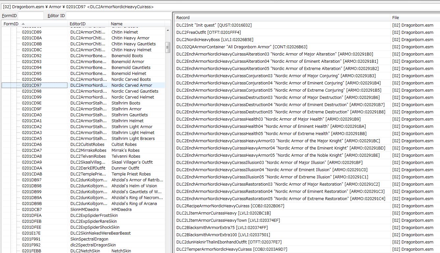
Task: Sort tree by the EditorID column header
Action: tap(89, 24)
